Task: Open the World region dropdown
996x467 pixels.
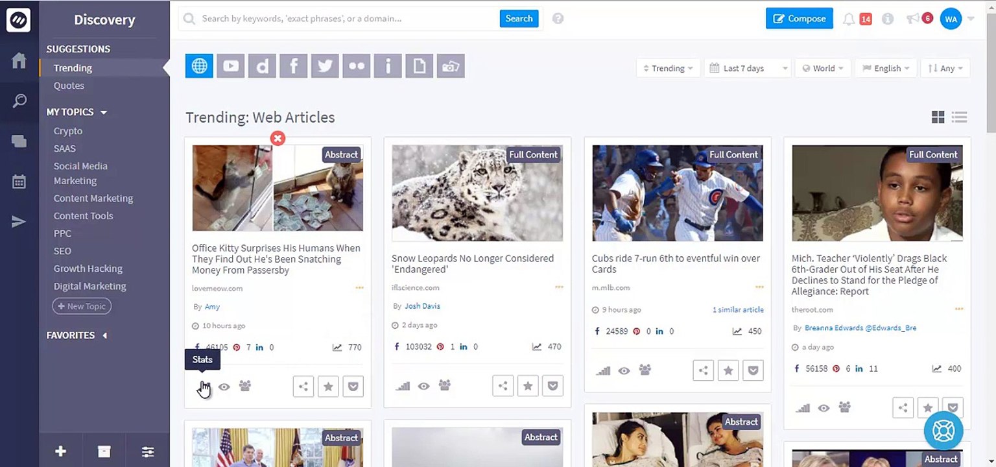Action: (x=823, y=68)
